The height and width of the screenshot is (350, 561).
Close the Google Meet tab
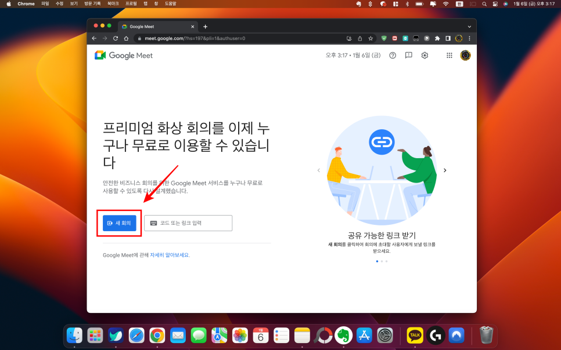tap(192, 27)
